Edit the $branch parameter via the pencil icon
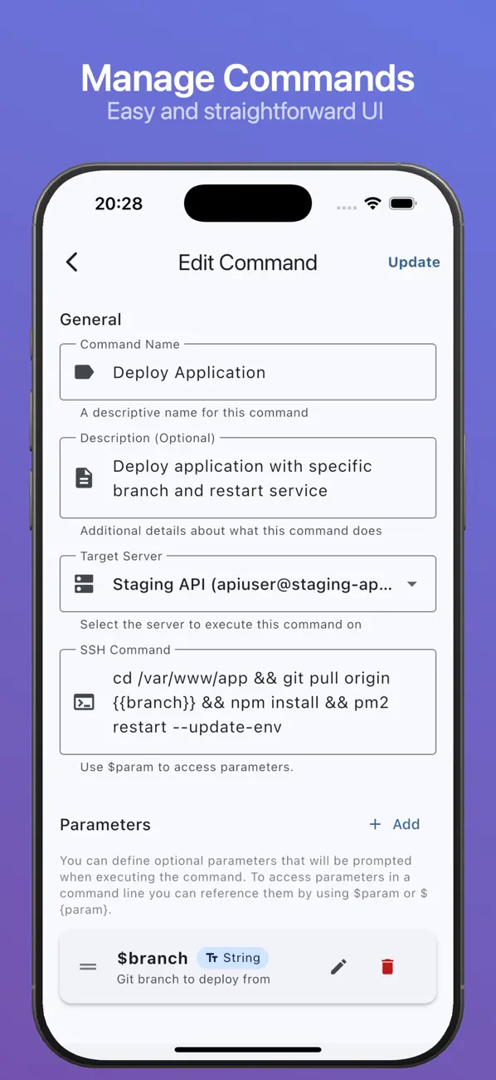The image size is (496, 1080). click(338, 966)
